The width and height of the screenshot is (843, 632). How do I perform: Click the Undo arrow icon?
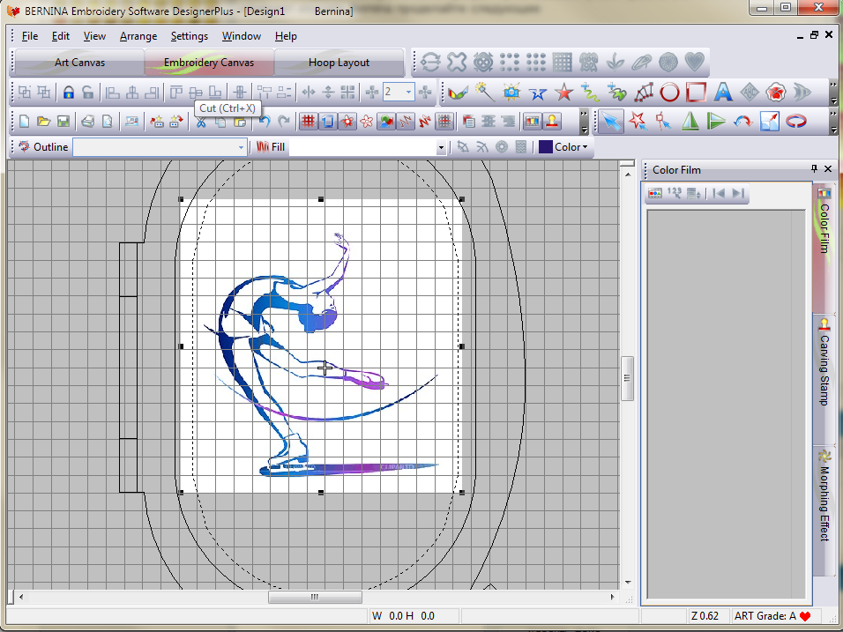[x=264, y=122]
